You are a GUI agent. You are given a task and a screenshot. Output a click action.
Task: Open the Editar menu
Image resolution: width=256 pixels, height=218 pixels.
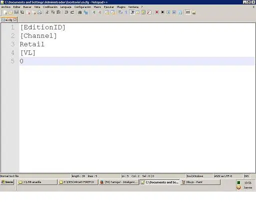click(x=17, y=7)
